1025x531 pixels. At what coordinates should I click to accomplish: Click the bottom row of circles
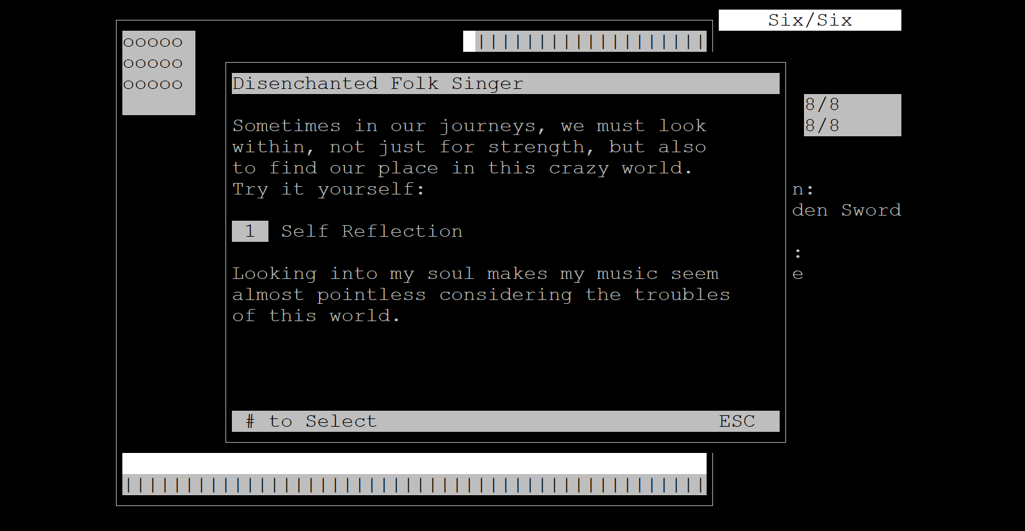[x=153, y=84]
